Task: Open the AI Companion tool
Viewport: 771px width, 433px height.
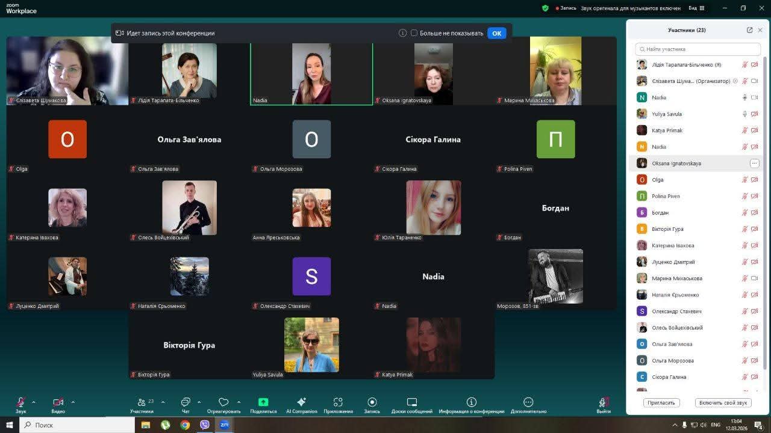Action: [301, 402]
